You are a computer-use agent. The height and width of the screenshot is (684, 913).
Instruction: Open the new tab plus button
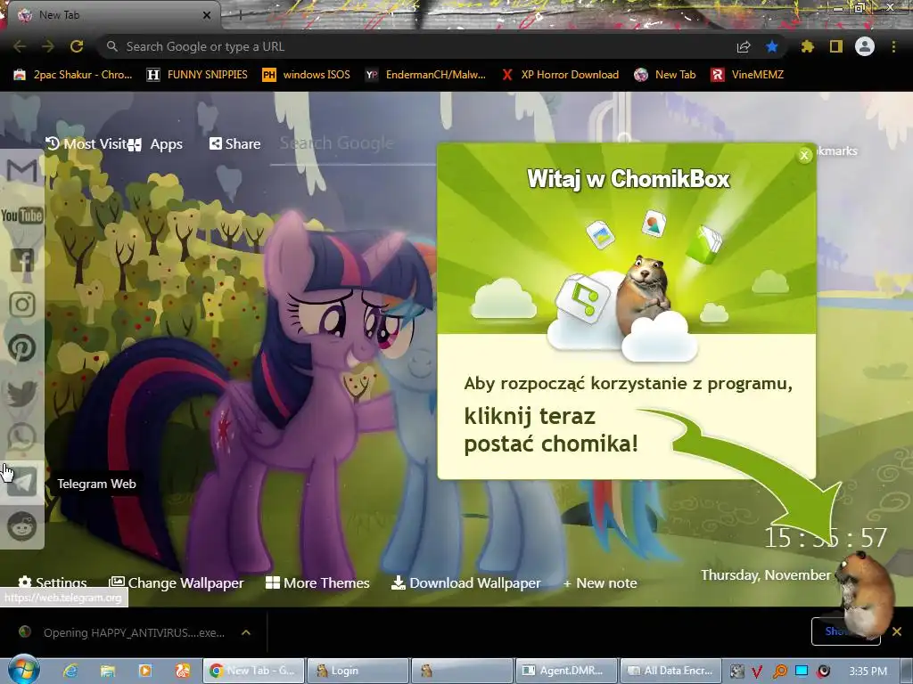(240, 15)
